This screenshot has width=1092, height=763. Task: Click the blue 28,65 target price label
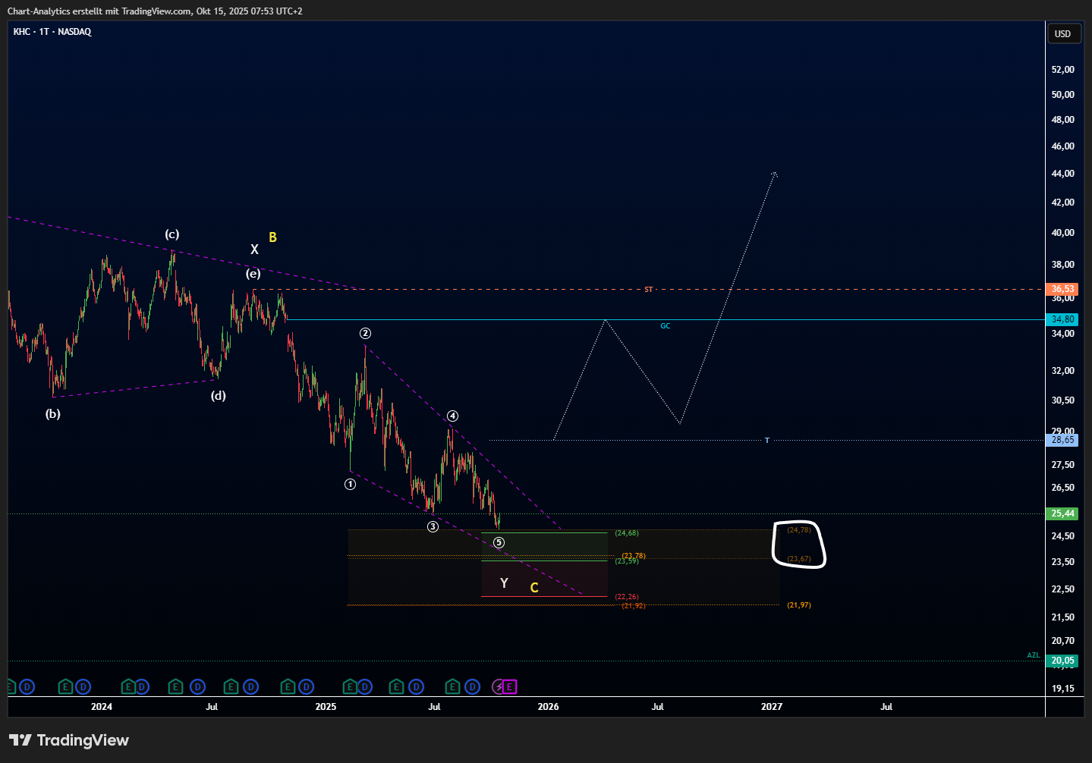(x=1062, y=440)
